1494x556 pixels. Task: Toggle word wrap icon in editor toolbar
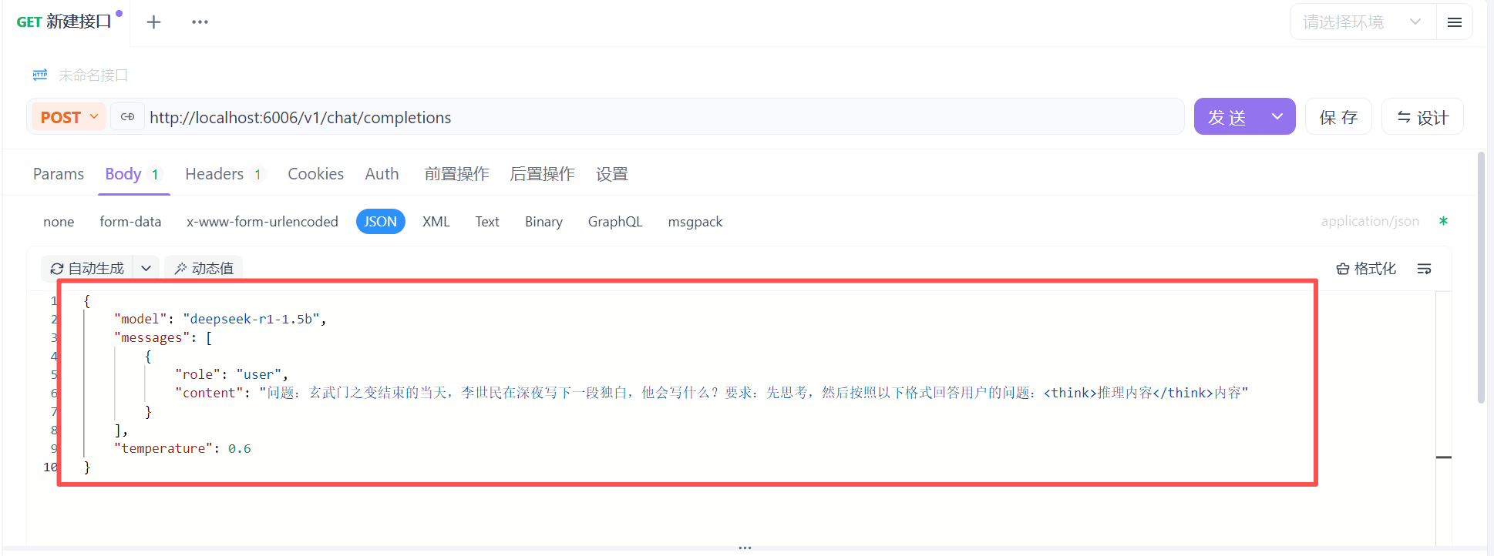1424,269
